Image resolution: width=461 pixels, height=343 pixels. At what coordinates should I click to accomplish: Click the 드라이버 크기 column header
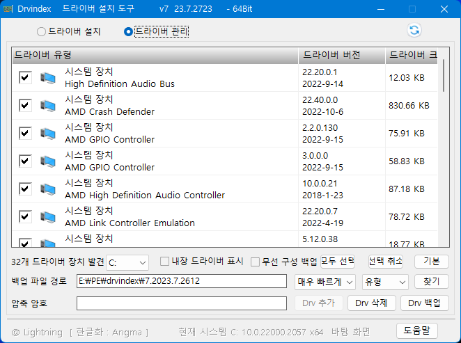pyautogui.click(x=412, y=55)
